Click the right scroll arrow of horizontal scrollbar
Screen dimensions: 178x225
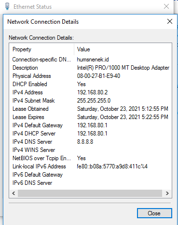click(x=167, y=193)
